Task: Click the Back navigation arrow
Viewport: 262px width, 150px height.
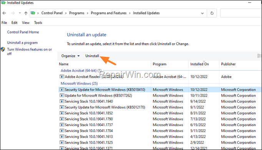Action: 4,13
